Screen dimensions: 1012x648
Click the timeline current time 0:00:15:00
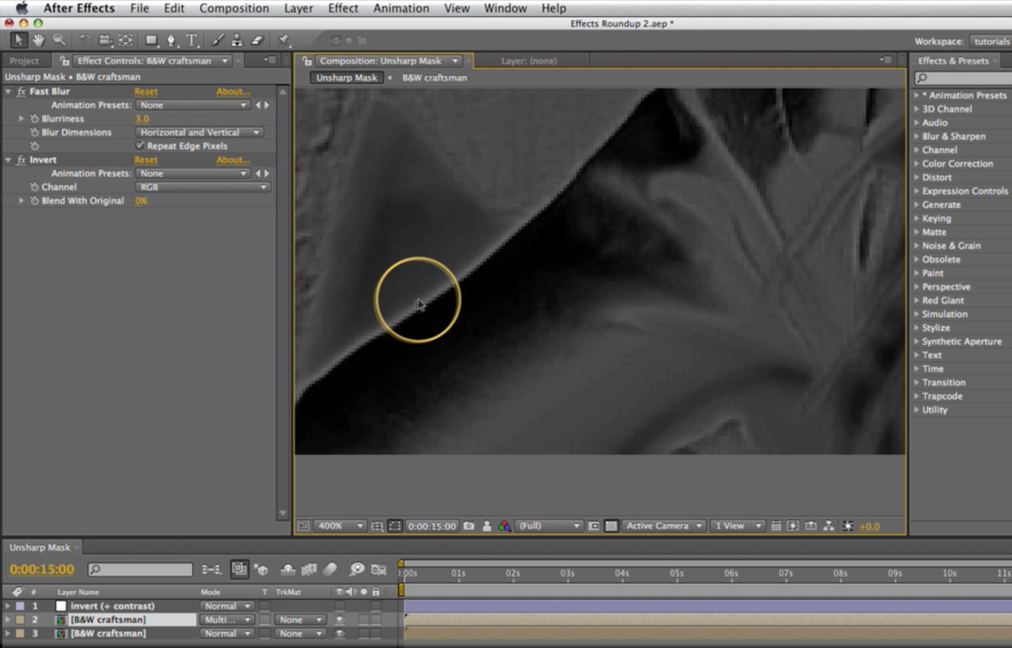(42, 569)
